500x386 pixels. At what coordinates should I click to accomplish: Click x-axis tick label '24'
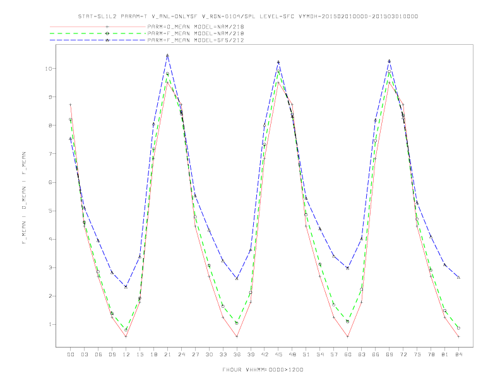click(181, 354)
